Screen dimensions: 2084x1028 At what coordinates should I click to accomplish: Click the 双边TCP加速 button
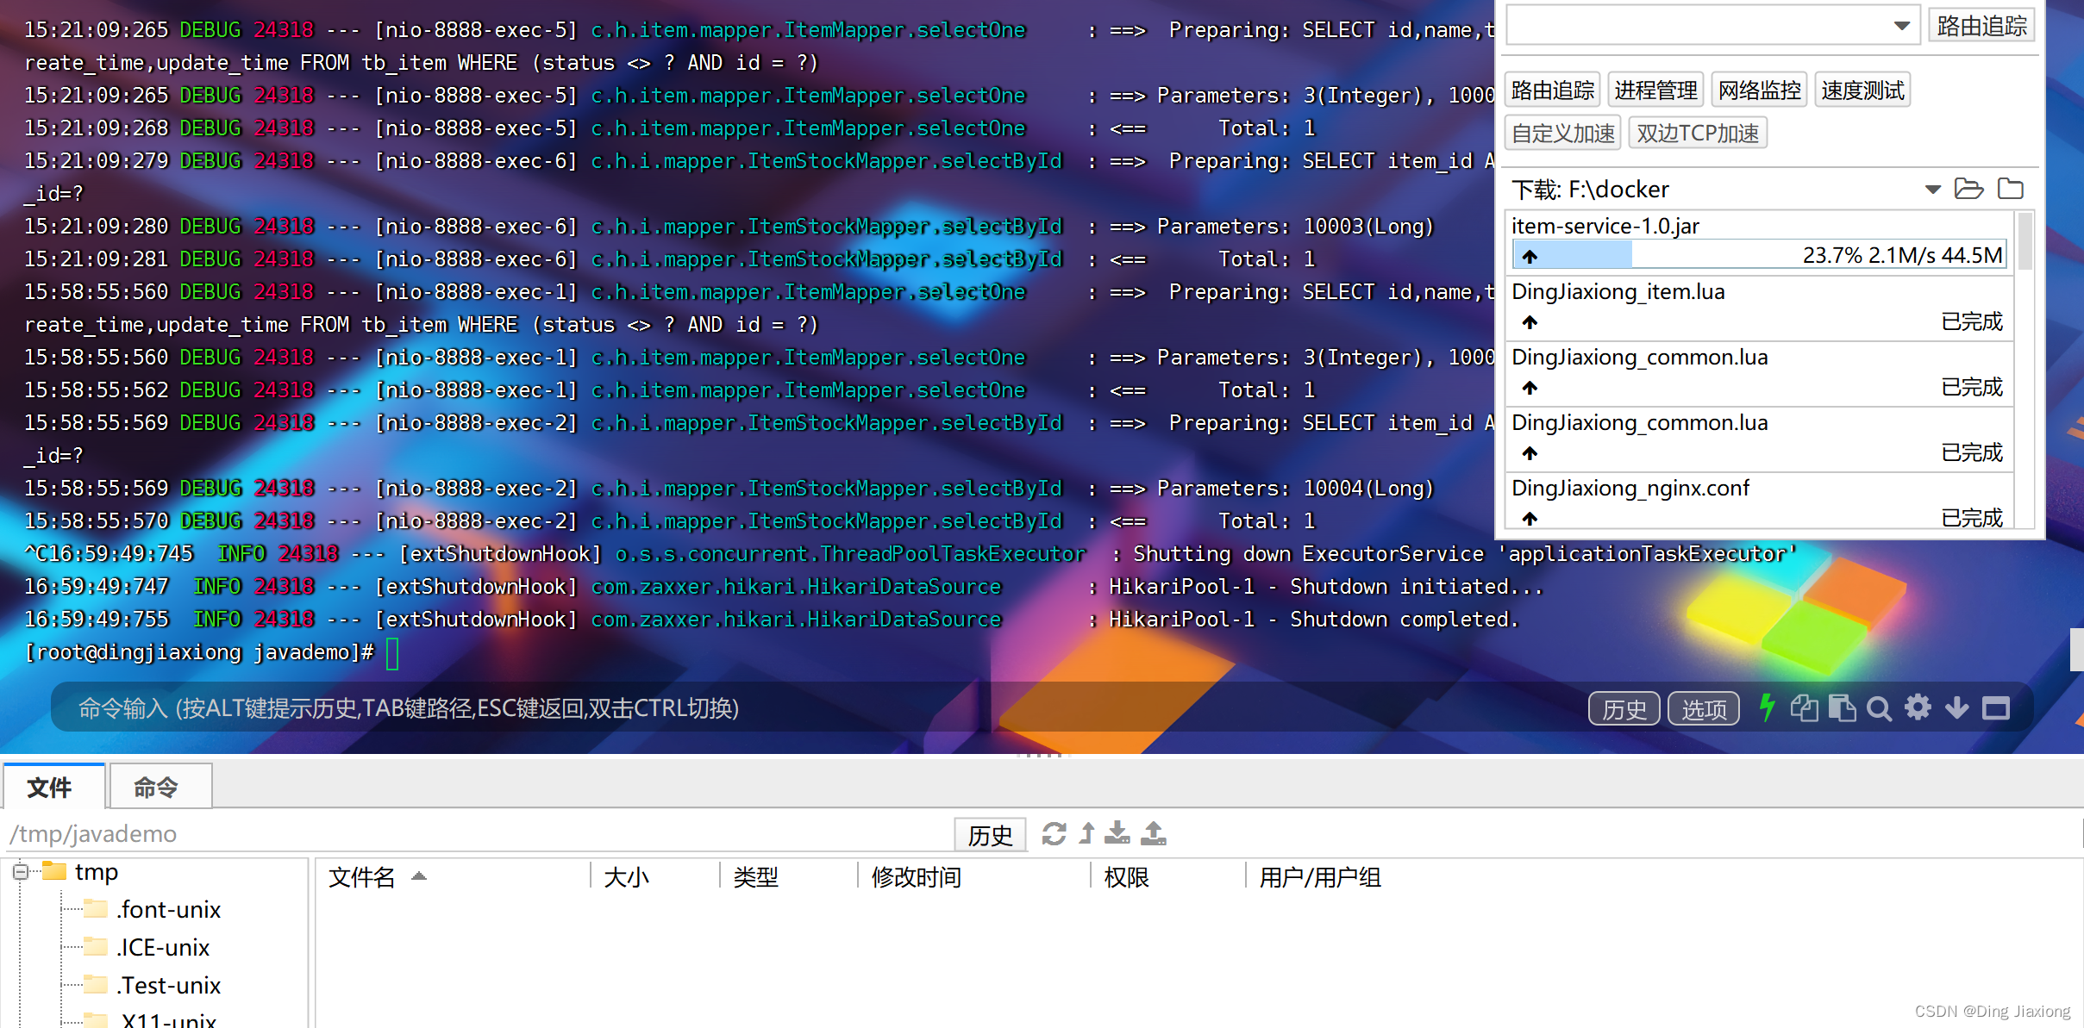pos(1697,134)
